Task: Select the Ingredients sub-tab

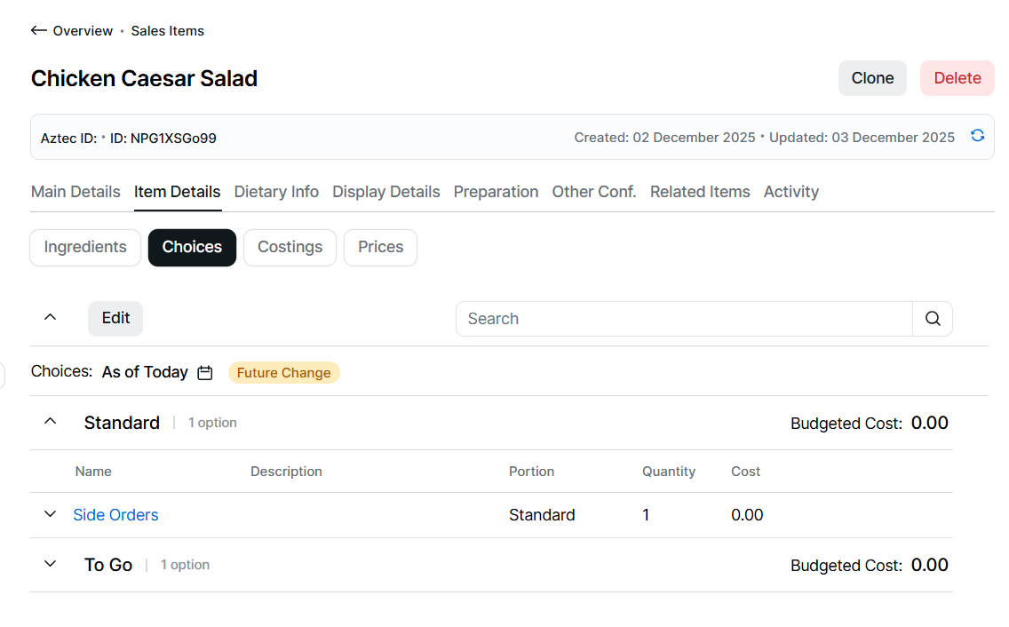Action: pos(85,247)
